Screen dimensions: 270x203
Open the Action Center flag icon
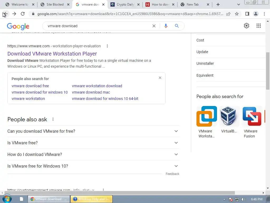(x=230, y=199)
